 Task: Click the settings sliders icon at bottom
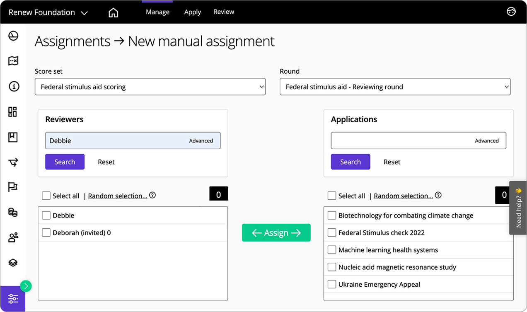(x=13, y=299)
